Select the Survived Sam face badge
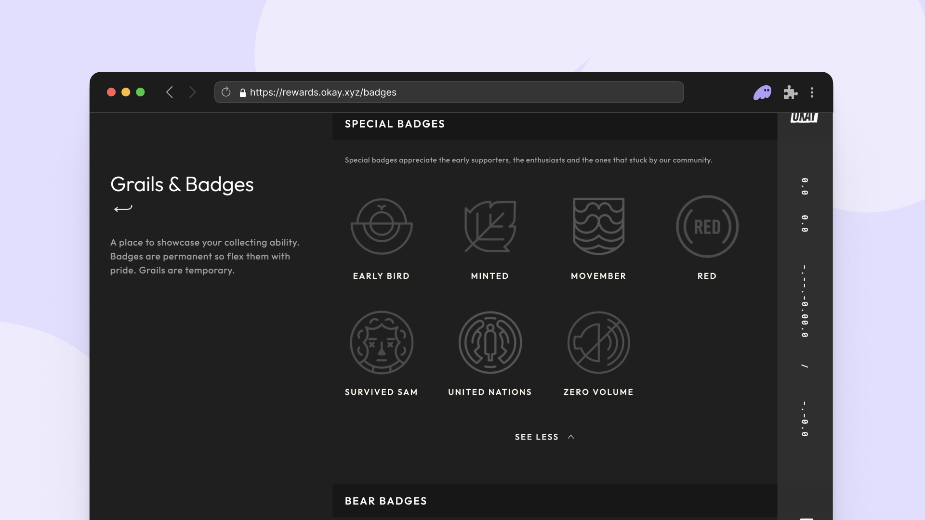The width and height of the screenshot is (925, 520). coord(381,342)
